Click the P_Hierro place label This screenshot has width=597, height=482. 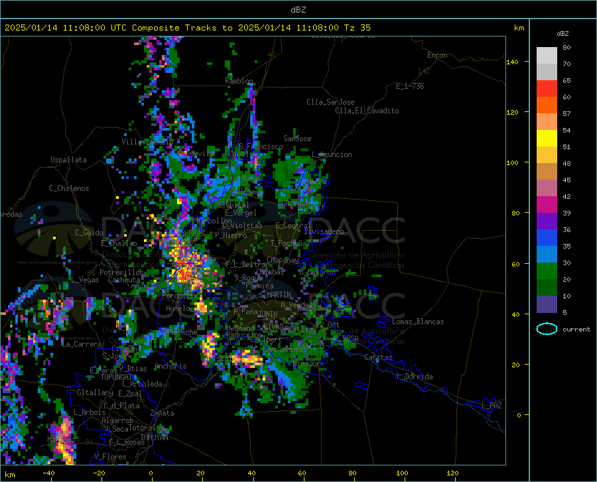(231, 235)
